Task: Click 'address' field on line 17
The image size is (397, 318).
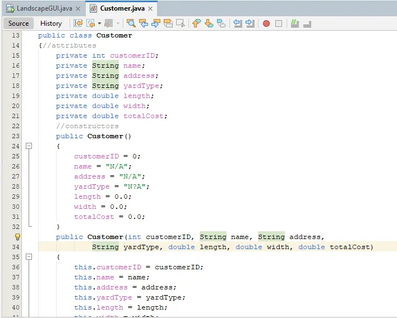Action: pyautogui.click(x=139, y=76)
